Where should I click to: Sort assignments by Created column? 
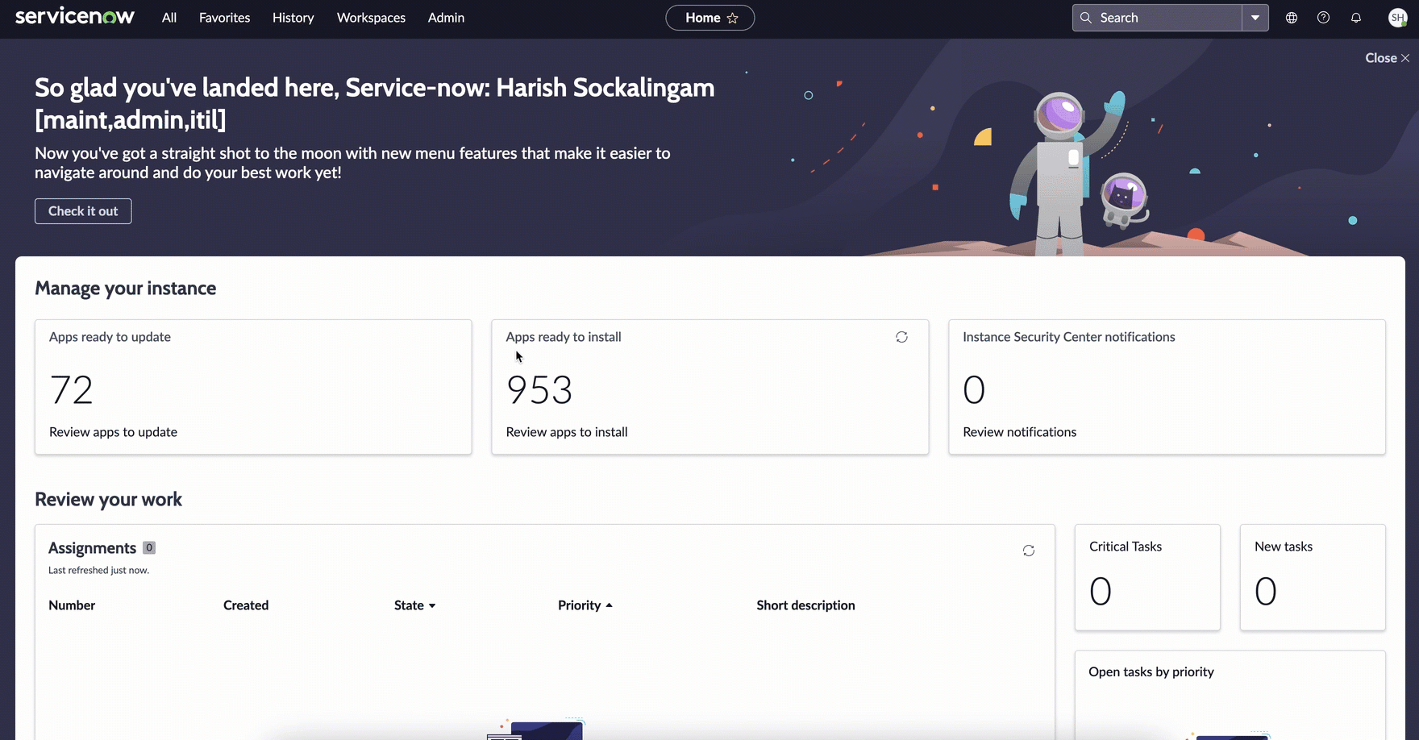246,605
